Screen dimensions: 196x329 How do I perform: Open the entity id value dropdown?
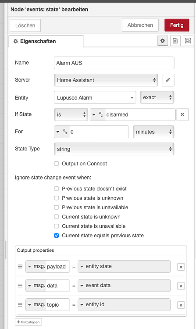124,305
